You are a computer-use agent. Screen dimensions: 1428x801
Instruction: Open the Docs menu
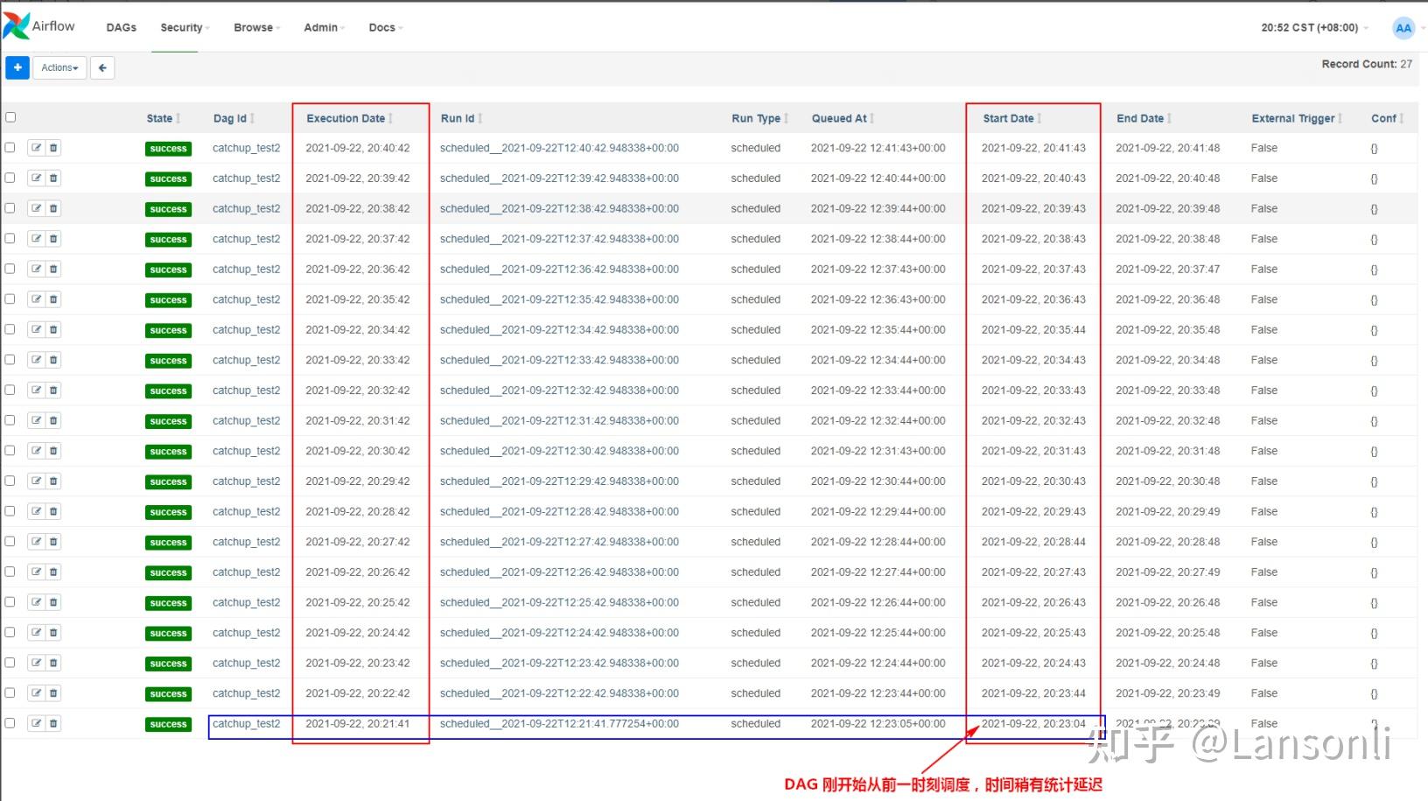[385, 28]
